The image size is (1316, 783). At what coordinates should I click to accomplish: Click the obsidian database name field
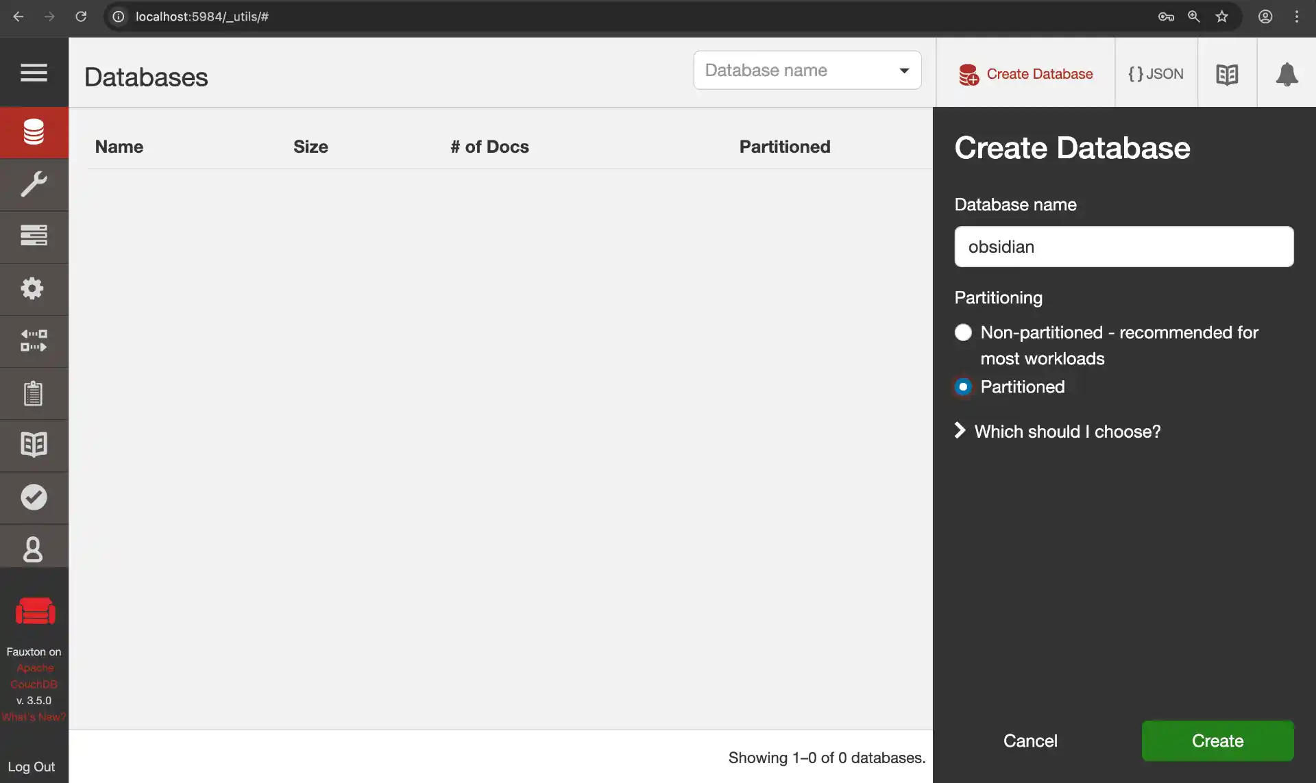point(1123,247)
